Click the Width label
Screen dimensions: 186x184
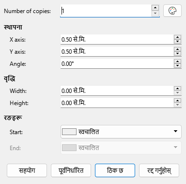[x=18, y=91]
